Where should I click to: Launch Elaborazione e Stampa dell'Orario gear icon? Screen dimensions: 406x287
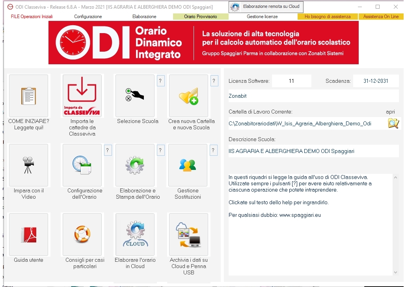point(135,165)
